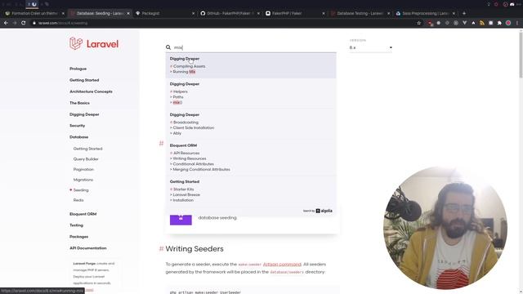Switch to the Packagist tab
This screenshot has height=294, width=523.
(163, 13)
